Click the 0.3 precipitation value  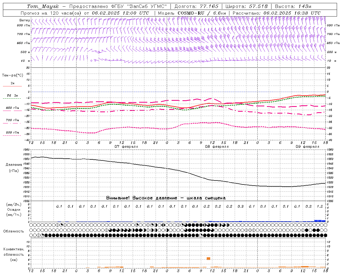(241, 207)
